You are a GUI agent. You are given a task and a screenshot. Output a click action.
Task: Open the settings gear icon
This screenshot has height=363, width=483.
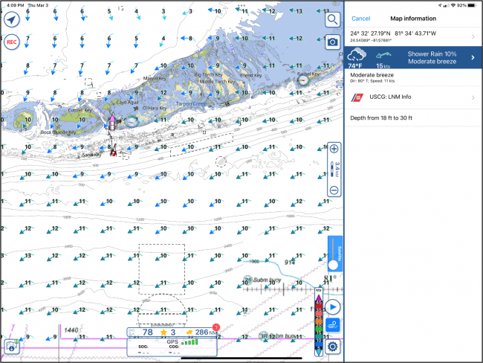tap(334, 346)
